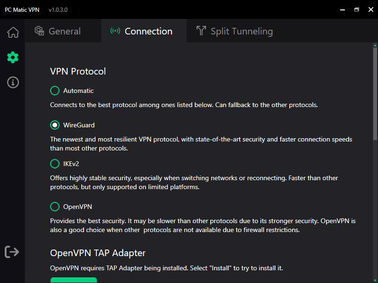Screen dimensions: 378x283
Task: Open Settings via the green gear sidebar icon
Action: pos(13,57)
